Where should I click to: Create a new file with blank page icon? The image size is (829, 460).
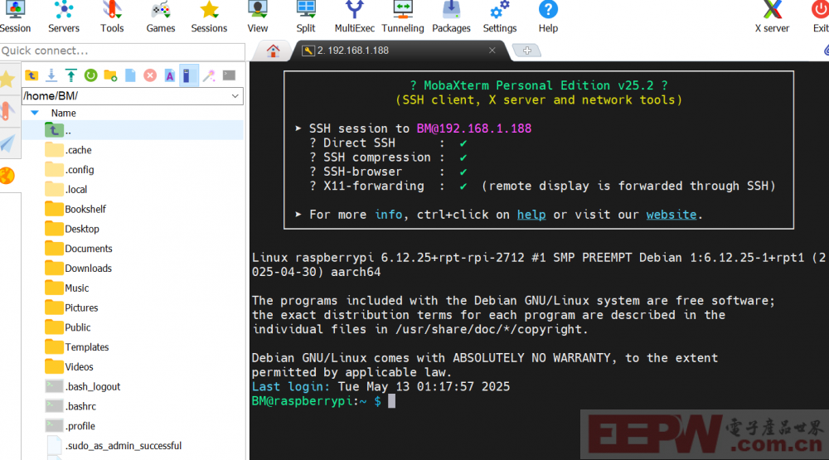pyautogui.click(x=130, y=75)
